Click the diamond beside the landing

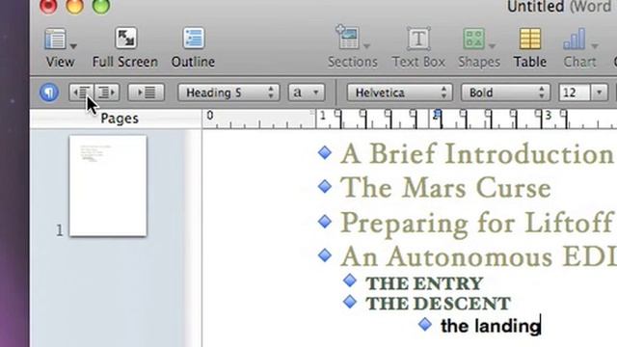(425, 324)
